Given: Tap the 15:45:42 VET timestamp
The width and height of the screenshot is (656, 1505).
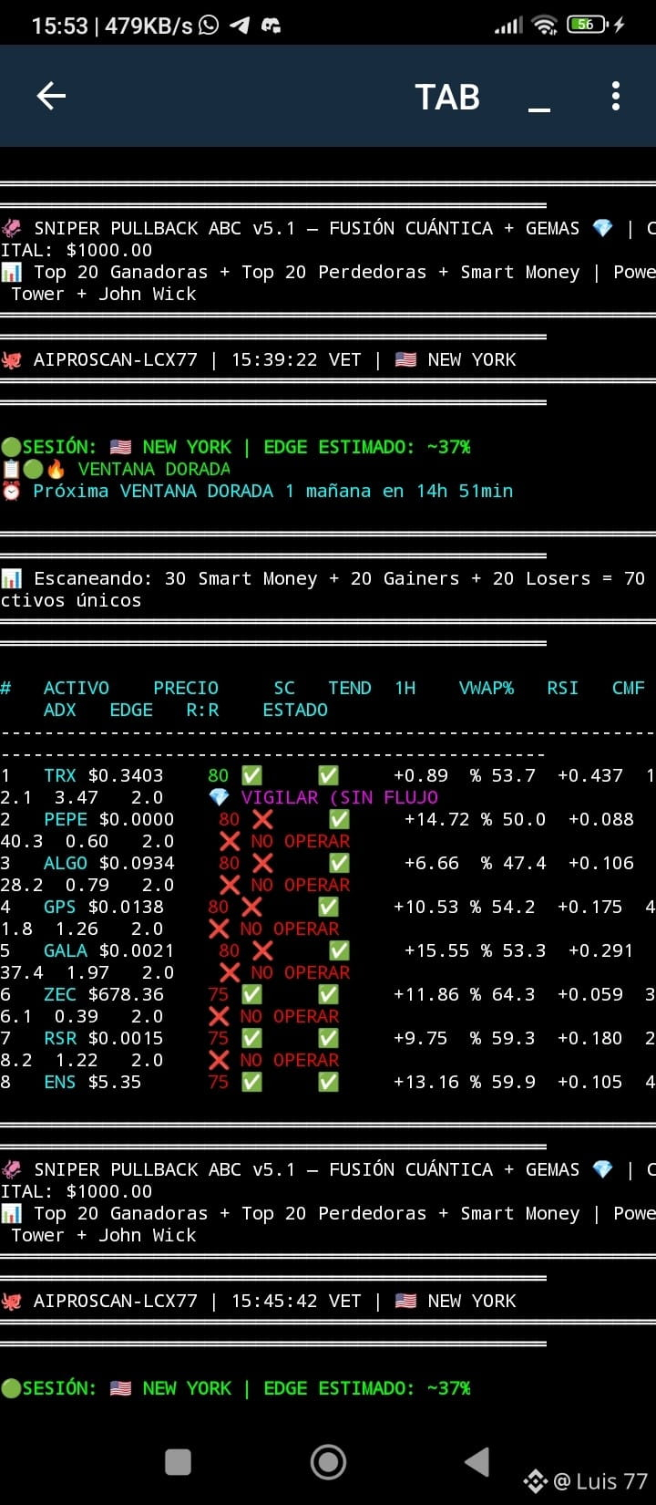Looking at the screenshot, I should (x=296, y=1301).
